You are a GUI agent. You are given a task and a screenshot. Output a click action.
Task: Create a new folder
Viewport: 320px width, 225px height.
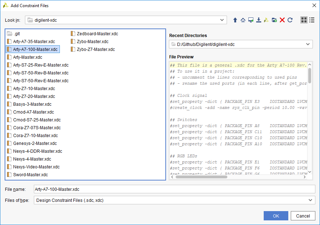pos(274,20)
